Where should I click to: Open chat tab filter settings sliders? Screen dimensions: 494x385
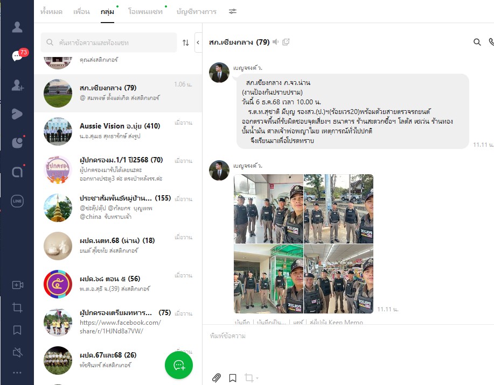coord(232,11)
